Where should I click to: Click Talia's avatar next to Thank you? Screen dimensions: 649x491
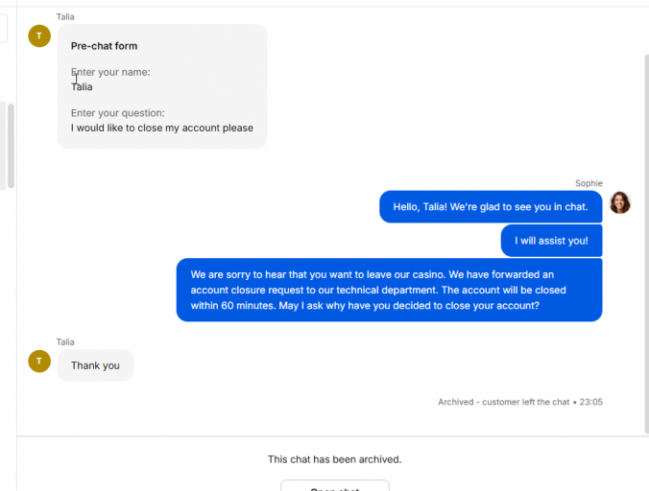[x=39, y=362]
